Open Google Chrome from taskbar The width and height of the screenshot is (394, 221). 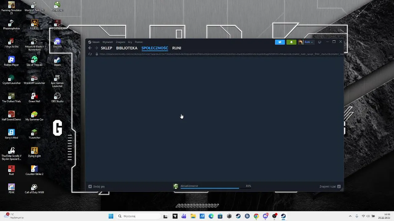click(x=256, y=216)
